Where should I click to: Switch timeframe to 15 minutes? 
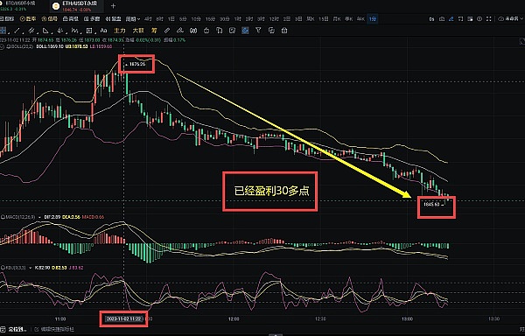[210, 19]
